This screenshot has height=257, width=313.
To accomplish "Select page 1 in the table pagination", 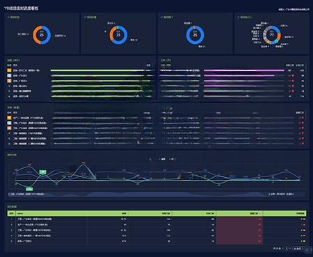I will click(287, 249).
